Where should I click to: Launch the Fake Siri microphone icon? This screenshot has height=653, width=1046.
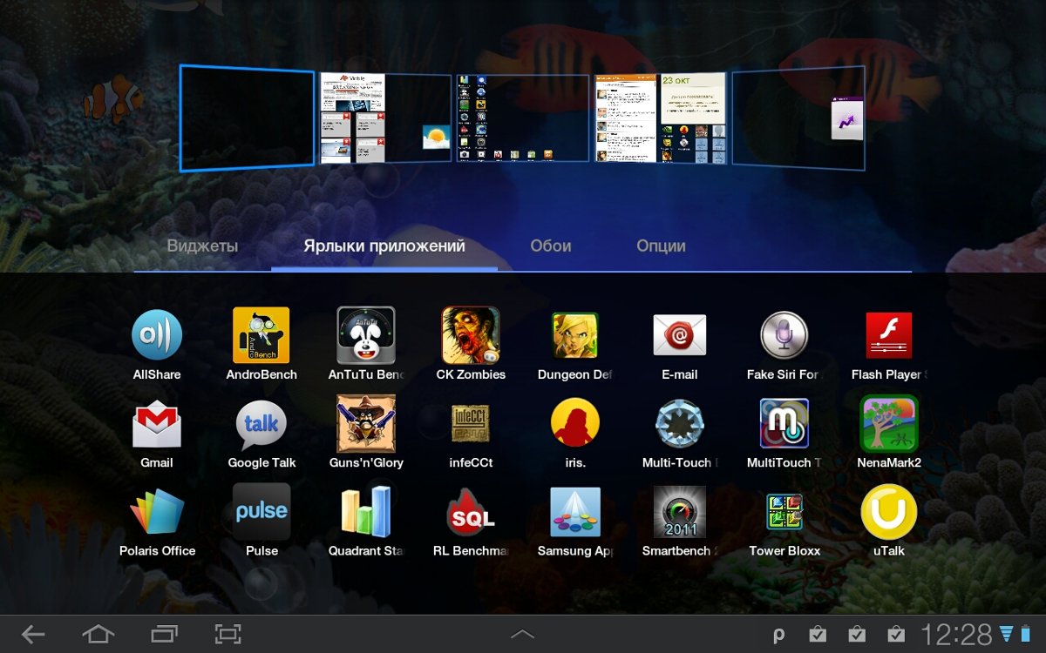784,335
